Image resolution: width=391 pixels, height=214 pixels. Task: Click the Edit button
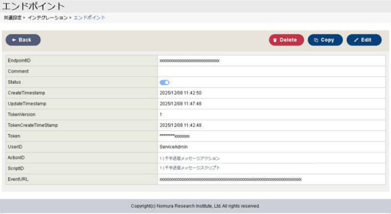(x=364, y=40)
